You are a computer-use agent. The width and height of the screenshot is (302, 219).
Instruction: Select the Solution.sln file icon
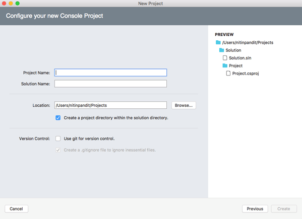click(225, 58)
